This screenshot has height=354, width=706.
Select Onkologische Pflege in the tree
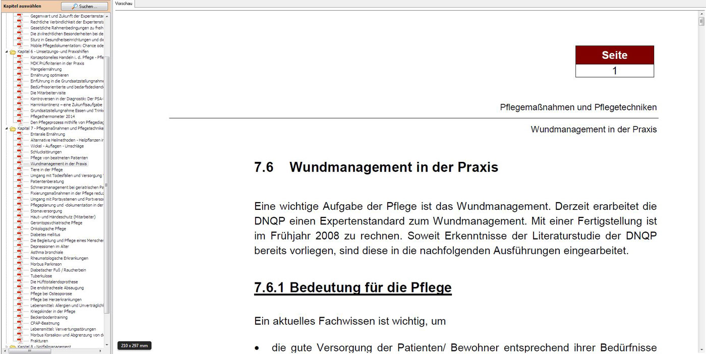(x=48, y=229)
